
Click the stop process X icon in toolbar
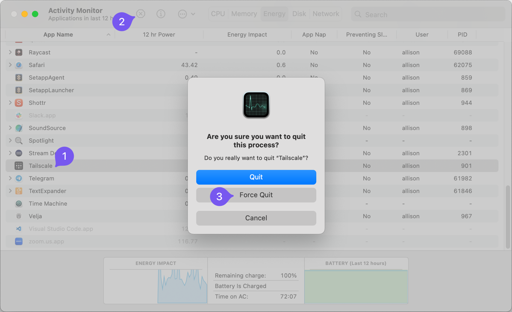141,14
